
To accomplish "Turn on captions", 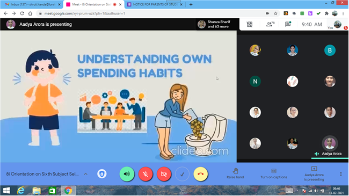I will [274, 174].
